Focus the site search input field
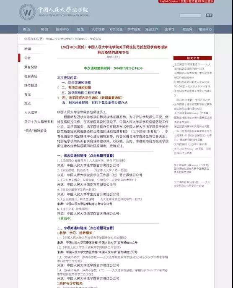This screenshot has height=288, width=233. click(191, 16)
